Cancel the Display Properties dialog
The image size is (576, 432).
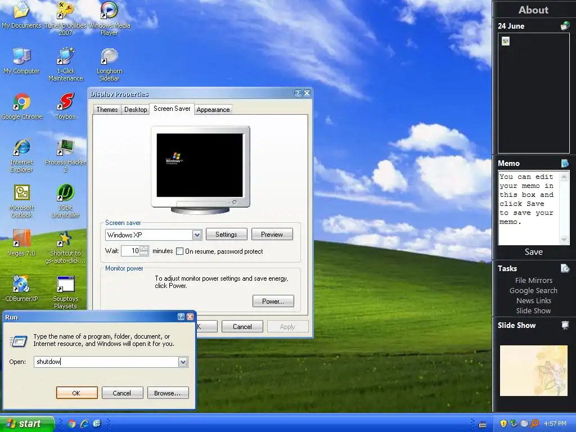tap(242, 327)
